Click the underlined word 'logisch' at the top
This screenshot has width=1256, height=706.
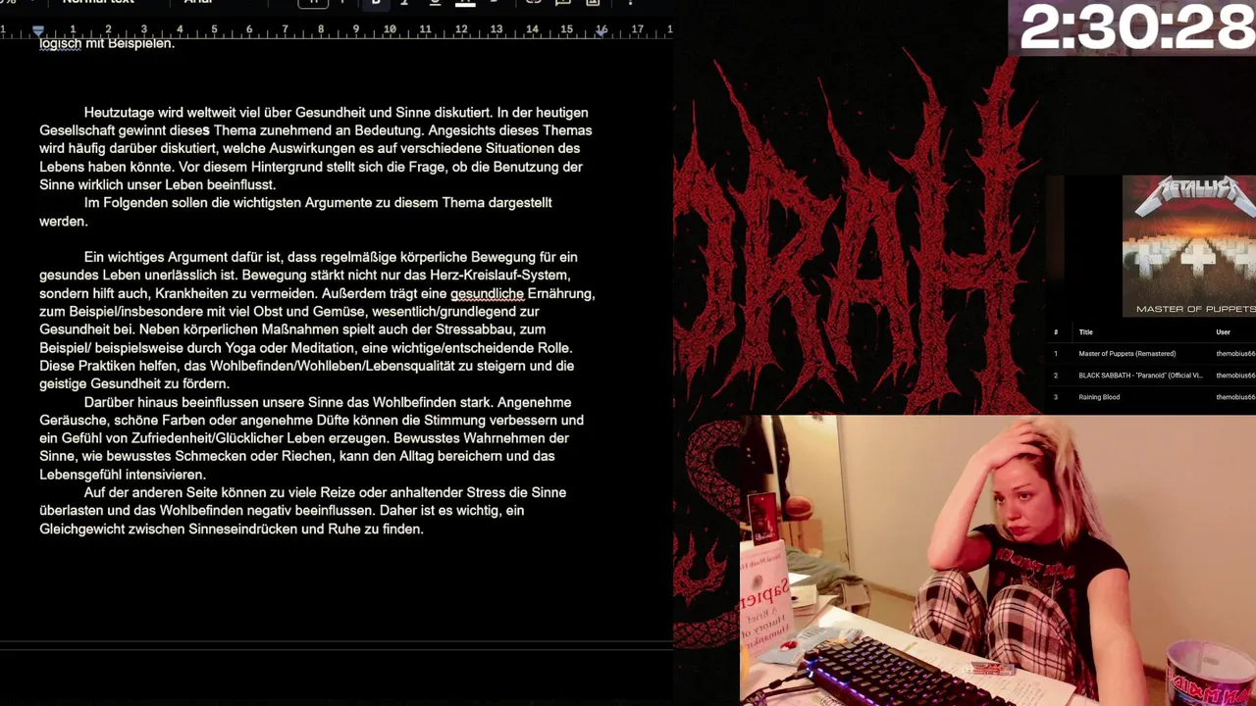pyautogui.click(x=60, y=43)
